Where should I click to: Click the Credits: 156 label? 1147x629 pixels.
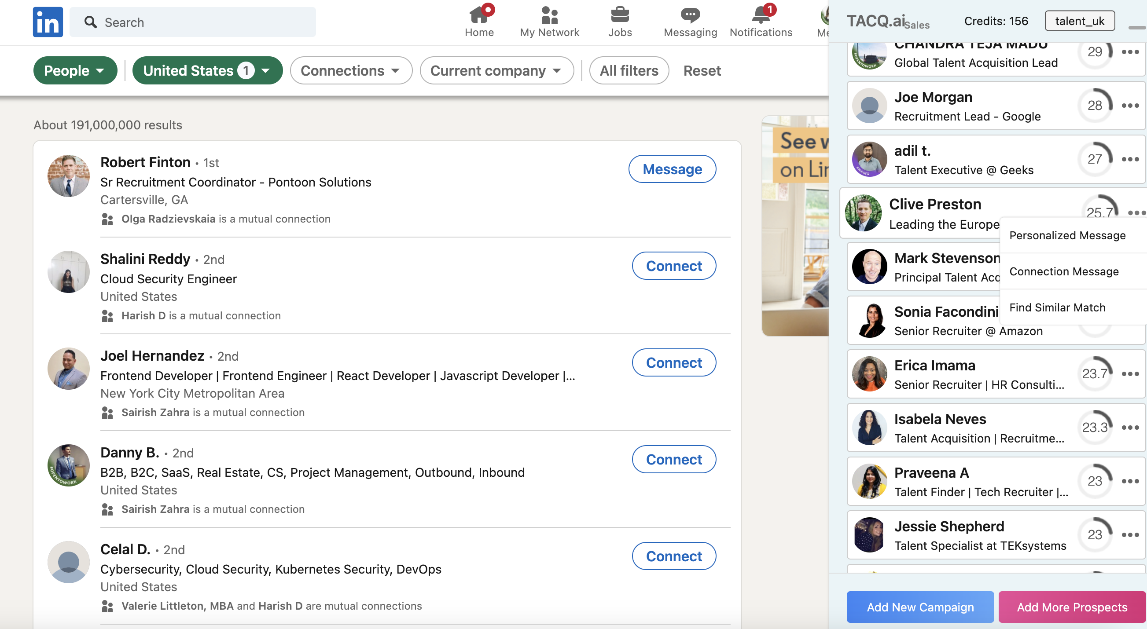[x=996, y=21]
